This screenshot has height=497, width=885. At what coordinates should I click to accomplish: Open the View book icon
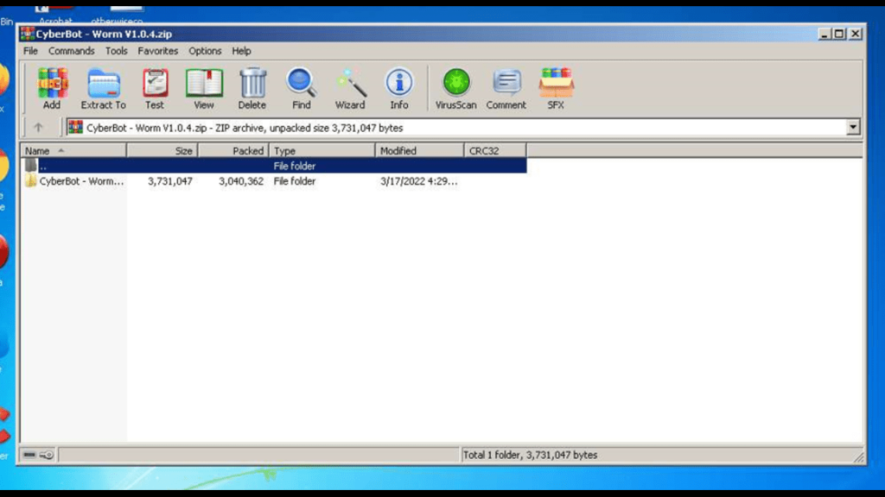pos(204,89)
